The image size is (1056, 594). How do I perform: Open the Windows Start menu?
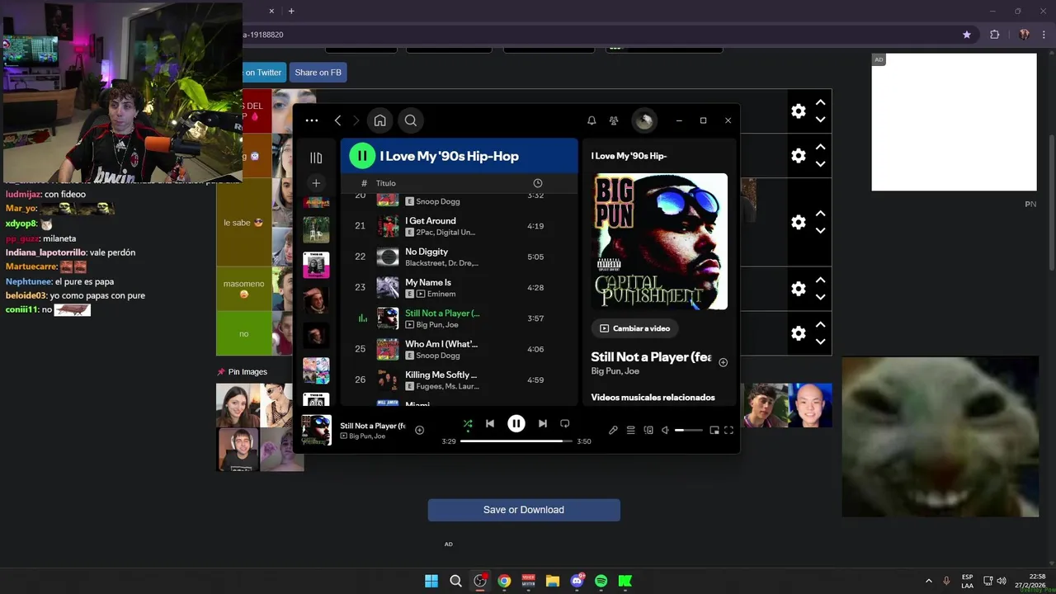431,581
